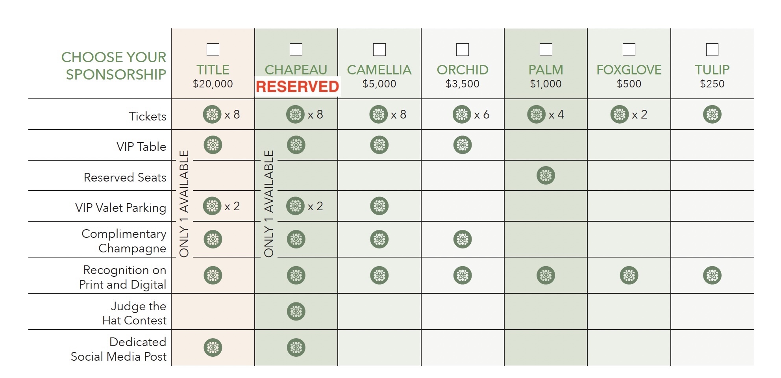Click the red RESERVED label under Chapeau

tap(298, 87)
